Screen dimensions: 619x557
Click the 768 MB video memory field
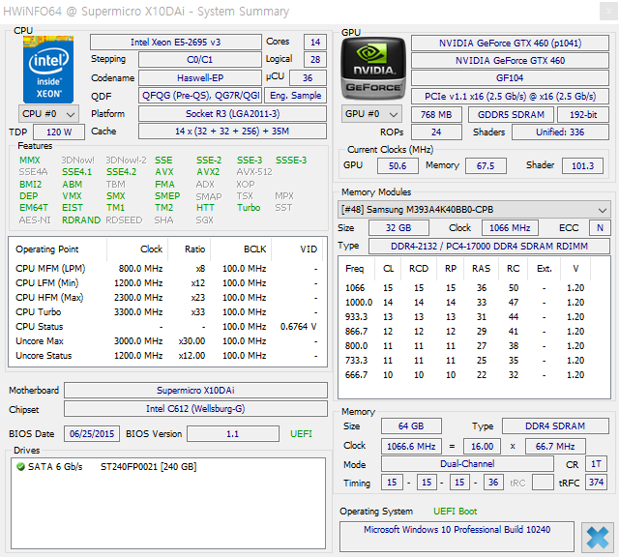pyautogui.click(x=436, y=114)
